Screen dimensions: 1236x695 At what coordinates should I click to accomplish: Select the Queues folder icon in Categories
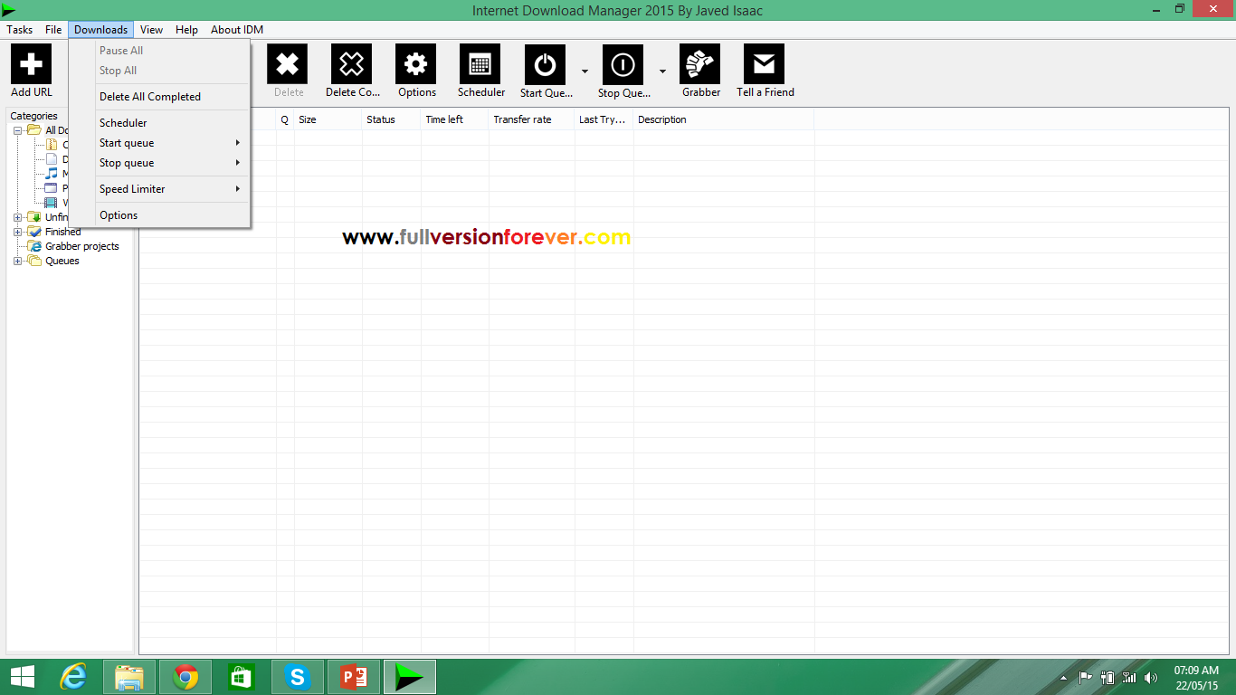click(x=34, y=261)
